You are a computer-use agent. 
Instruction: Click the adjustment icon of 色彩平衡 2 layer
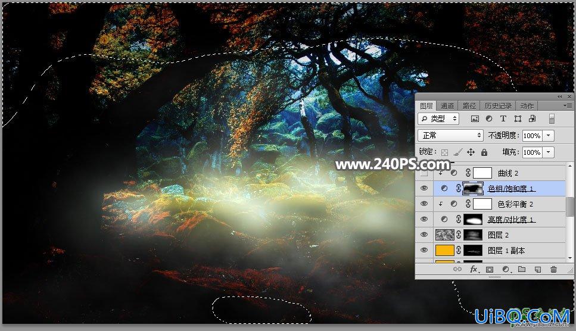454,204
